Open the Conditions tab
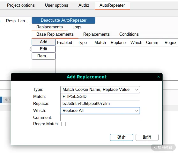Screen dimensions: 178x153 (129, 34)
